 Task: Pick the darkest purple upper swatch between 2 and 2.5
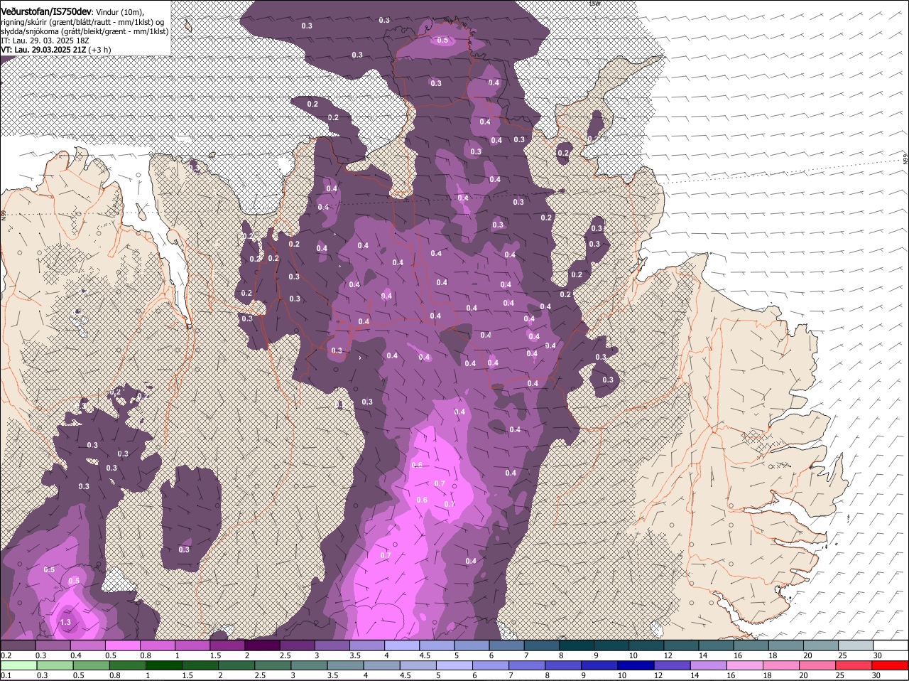pos(261,645)
